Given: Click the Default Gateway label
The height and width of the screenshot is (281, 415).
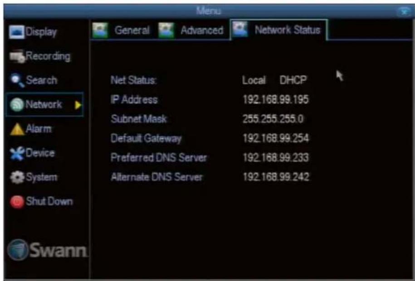Looking at the screenshot, I should click(x=146, y=139).
